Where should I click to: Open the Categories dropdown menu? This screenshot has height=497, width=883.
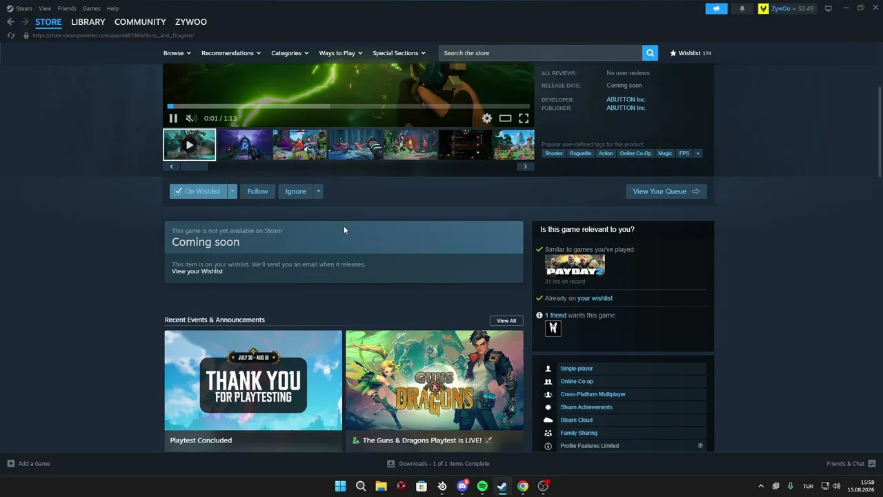click(x=290, y=53)
